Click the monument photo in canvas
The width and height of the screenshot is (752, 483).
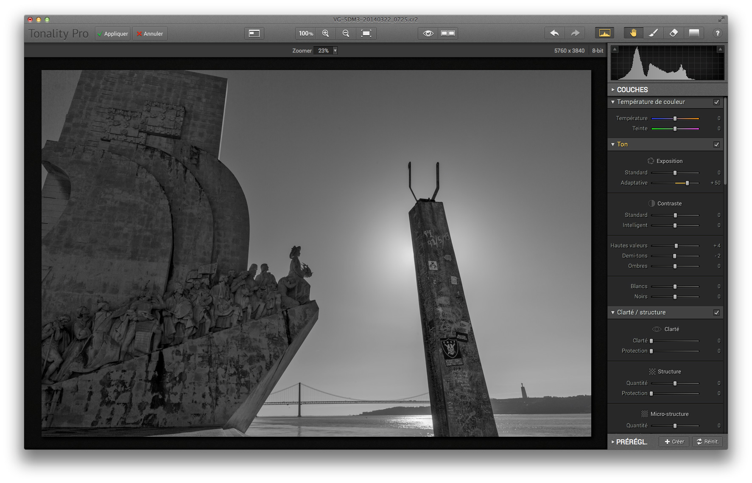[x=316, y=253]
